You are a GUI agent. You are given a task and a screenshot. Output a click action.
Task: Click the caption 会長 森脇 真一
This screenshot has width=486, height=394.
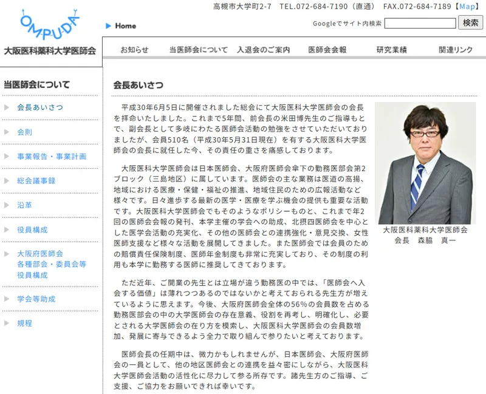425,240
